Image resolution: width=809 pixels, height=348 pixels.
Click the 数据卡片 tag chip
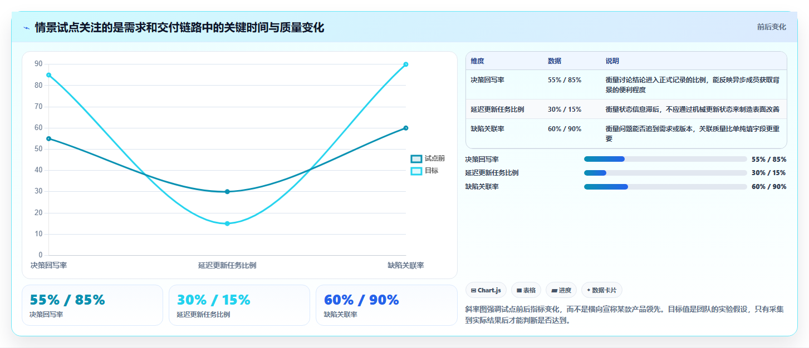coord(602,290)
